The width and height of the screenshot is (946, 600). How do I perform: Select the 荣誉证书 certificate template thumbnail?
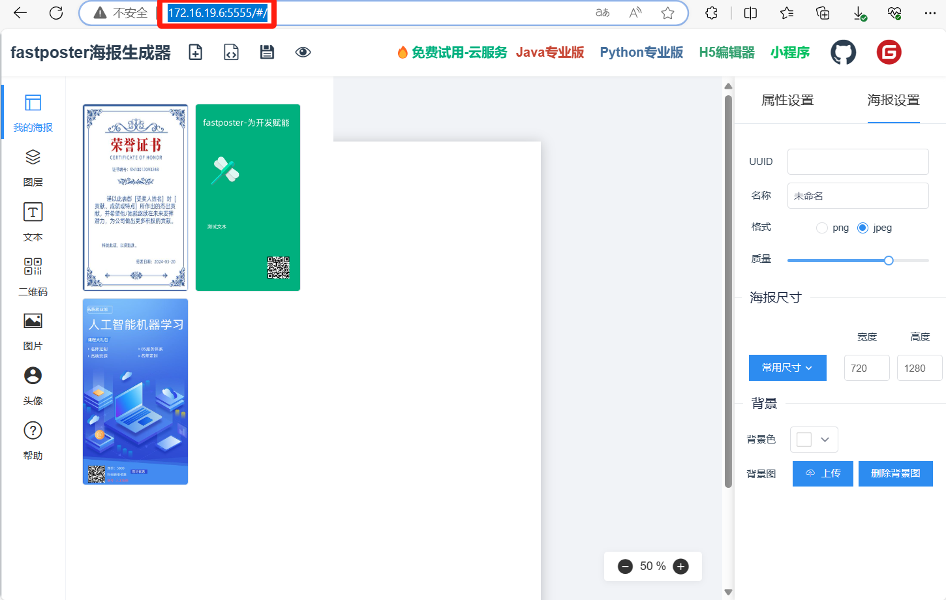point(136,197)
